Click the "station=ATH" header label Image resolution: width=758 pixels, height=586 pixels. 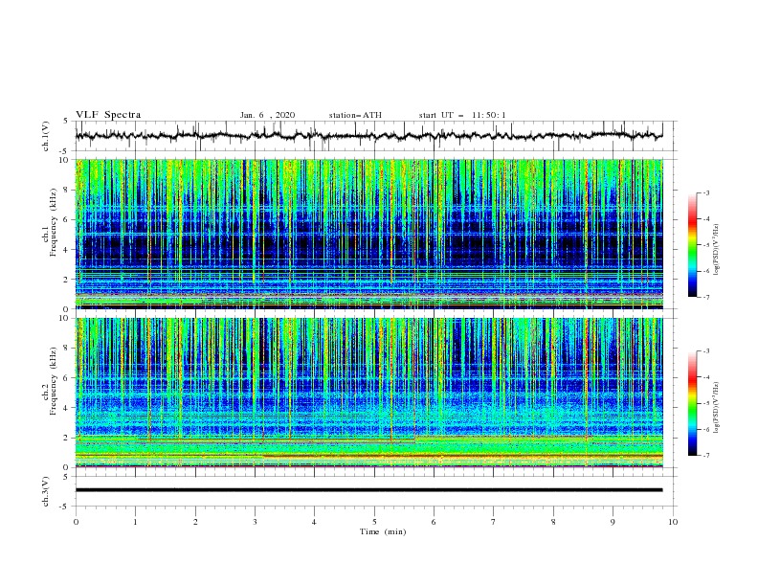pyautogui.click(x=355, y=115)
